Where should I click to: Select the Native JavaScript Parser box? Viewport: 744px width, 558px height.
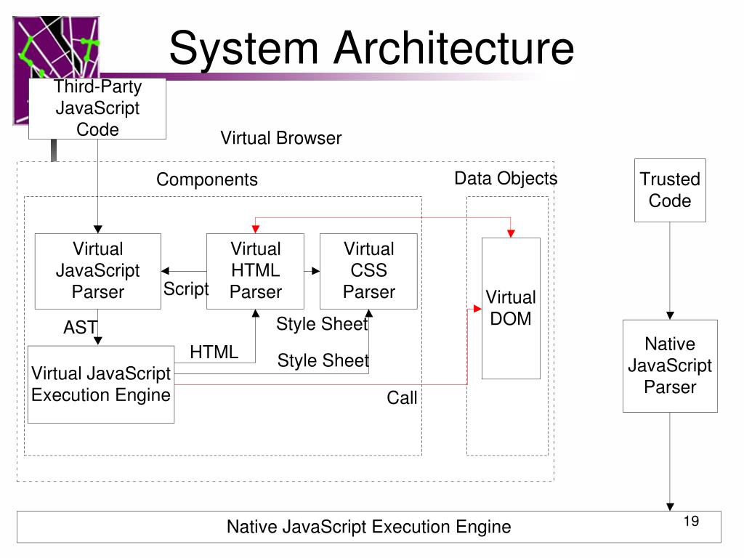click(x=670, y=366)
